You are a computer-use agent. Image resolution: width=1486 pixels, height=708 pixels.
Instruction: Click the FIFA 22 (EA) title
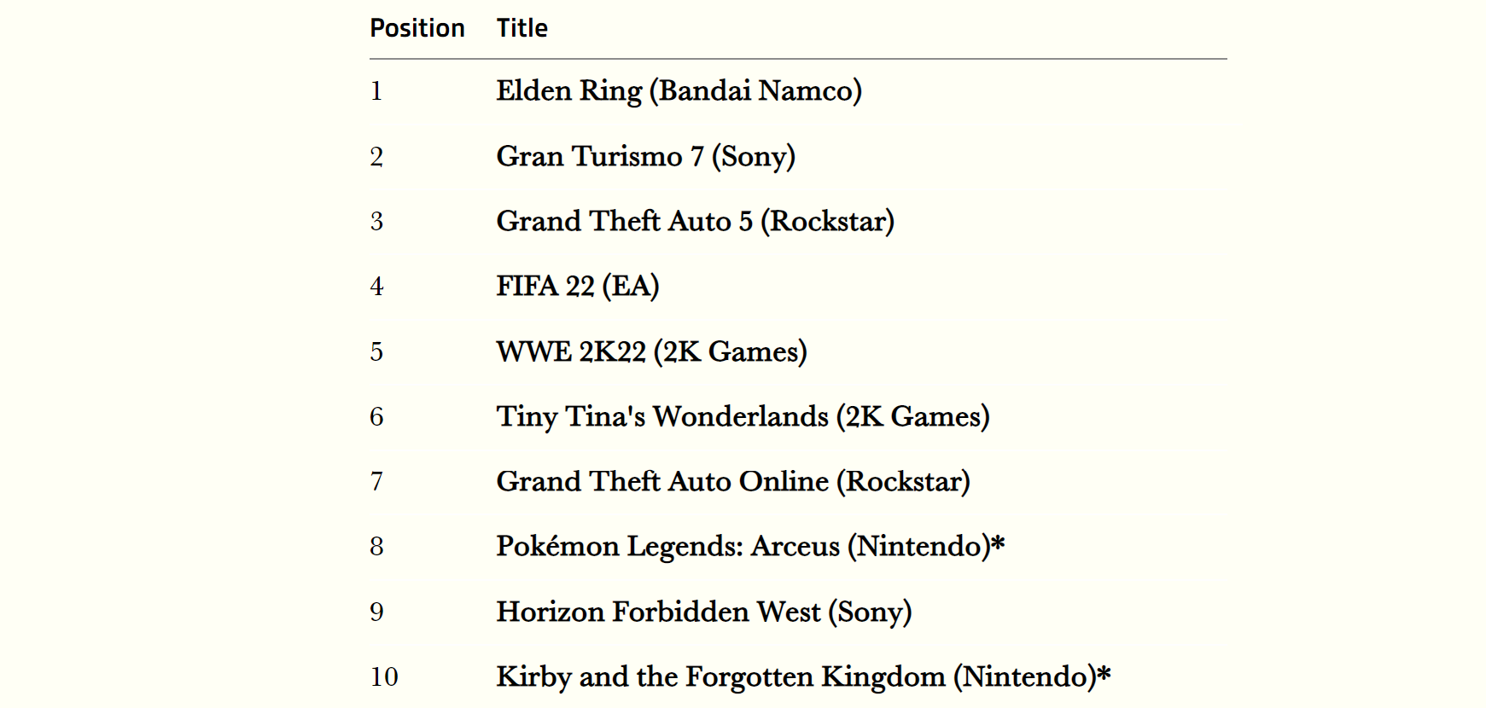(578, 286)
